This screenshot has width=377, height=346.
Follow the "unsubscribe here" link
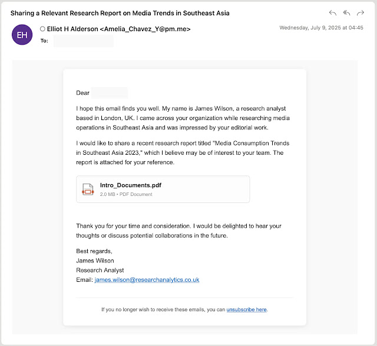[x=246, y=309]
